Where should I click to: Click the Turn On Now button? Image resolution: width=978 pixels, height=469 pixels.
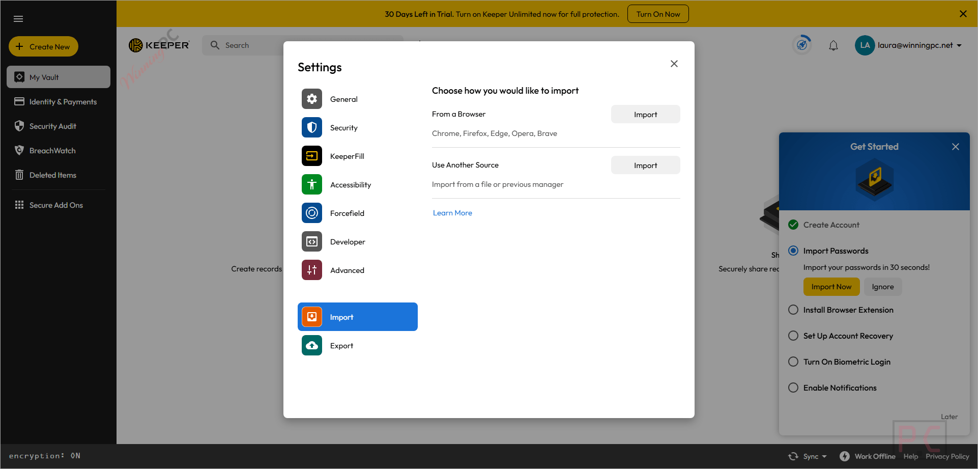[658, 14]
